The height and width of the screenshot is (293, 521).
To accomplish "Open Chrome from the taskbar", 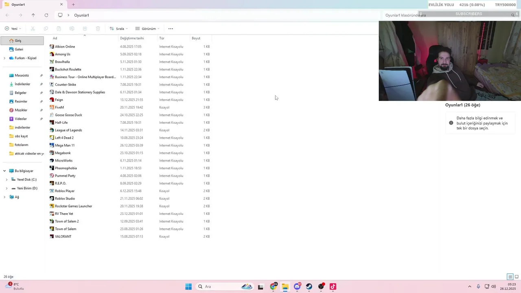I will click(x=274, y=286).
